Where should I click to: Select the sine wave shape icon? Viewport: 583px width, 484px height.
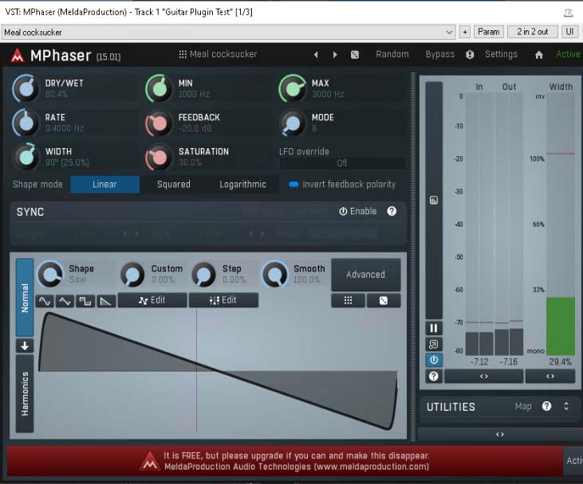[x=45, y=301]
